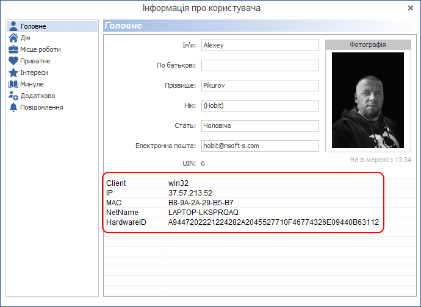
Task: Click the heart icon for Приватне
Action: click(13, 61)
